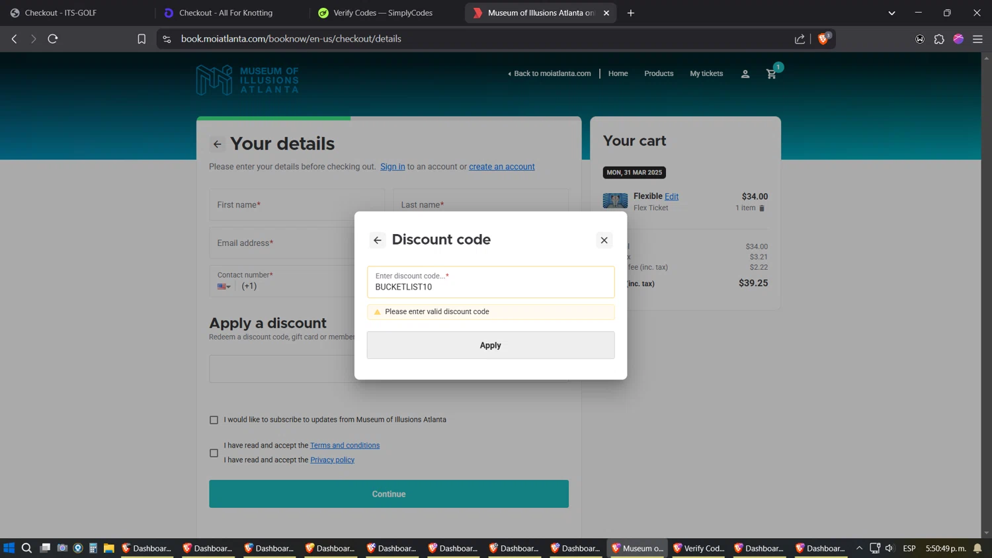Switch to Checkout - All For Knotting tab
Screen dimensions: 992x558
click(x=231, y=13)
